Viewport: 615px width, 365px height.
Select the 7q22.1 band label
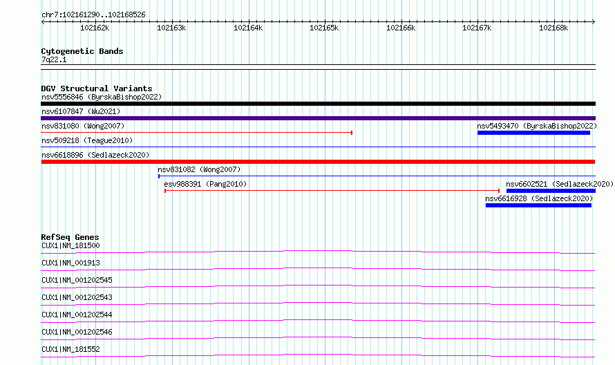click(x=54, y=59)
